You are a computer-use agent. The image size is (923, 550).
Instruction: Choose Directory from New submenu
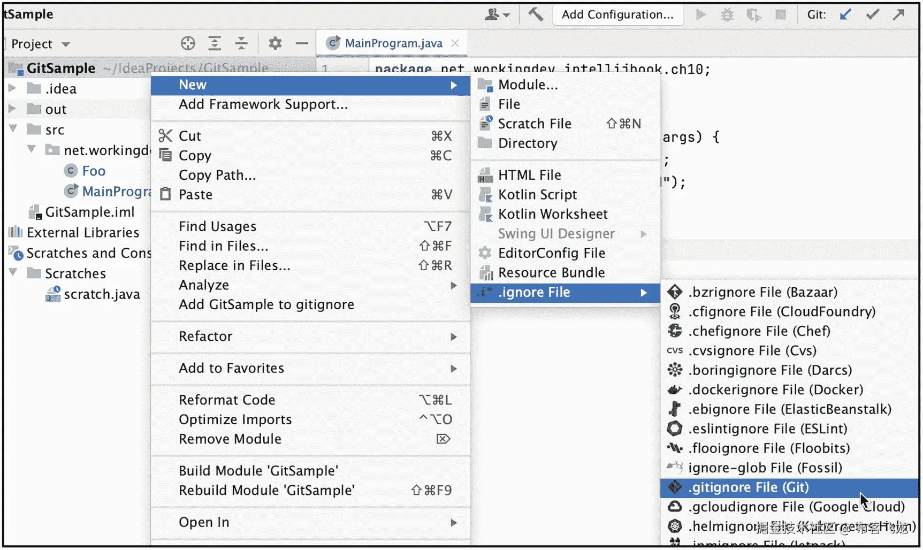[x=566, y=143]
